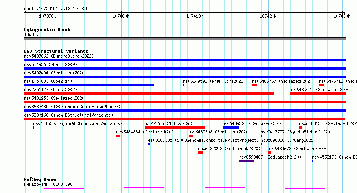Viewport: 357px width, 193px height.
Task: Open nsv6481953 (Sedlazeck2020) variant label
Action: pyautogui.click(x=55, y=98)
